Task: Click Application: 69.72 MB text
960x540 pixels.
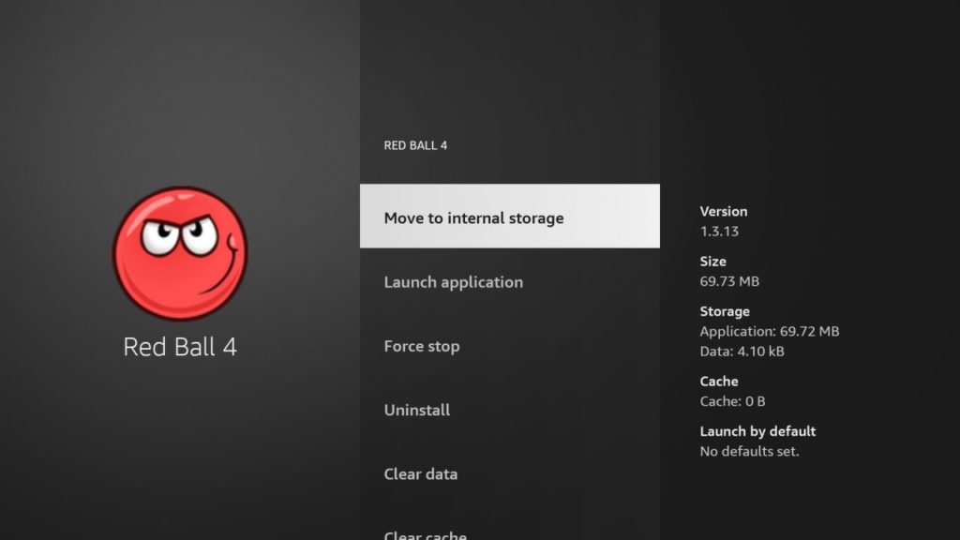Action: coord(770,331)
